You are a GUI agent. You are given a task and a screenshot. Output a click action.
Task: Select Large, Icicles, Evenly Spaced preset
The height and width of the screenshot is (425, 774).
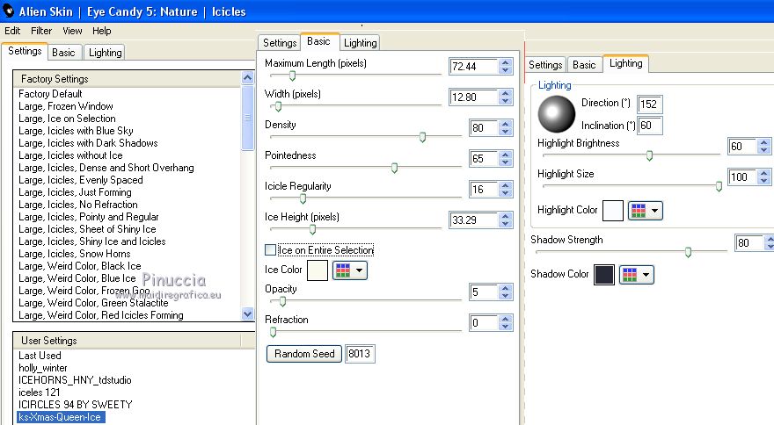(x=81, y=180)
